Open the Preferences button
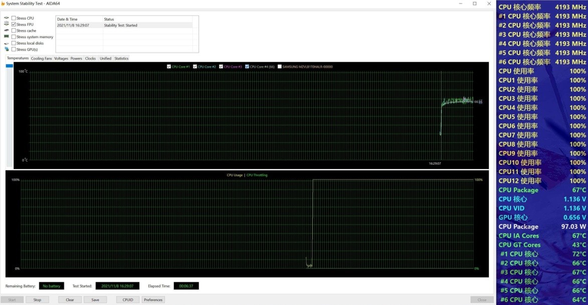Screen dimensions: 588x305 click(153, 300)
